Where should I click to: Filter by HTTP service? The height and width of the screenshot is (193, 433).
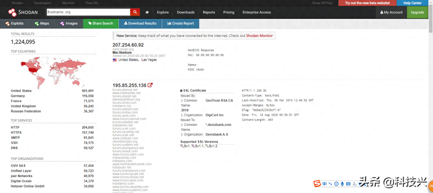[15, 127]
